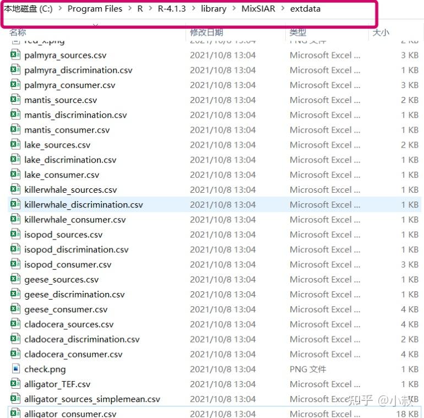Expand chevron after 本地磁盘 (C:) in address bar
This screenshot has width=424, height=418.
pyautogui.click(x=60, y=9)
